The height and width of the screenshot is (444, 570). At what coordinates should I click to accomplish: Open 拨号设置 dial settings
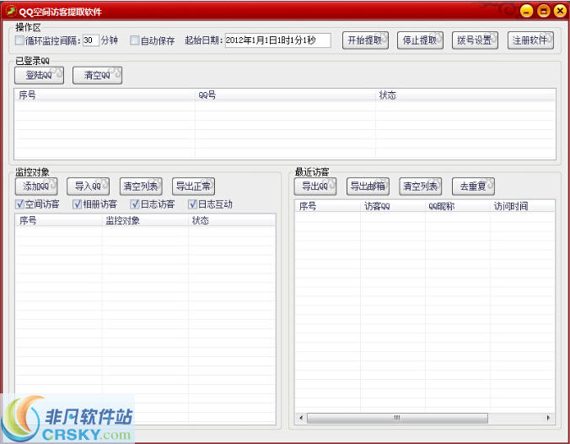tap(475, 41)
